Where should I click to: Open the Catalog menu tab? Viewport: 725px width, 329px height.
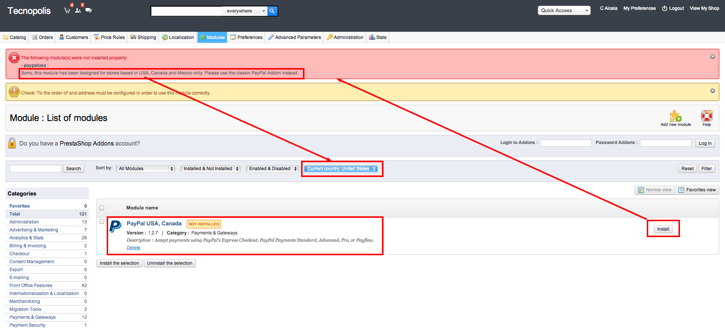click(x=15, y=37)
